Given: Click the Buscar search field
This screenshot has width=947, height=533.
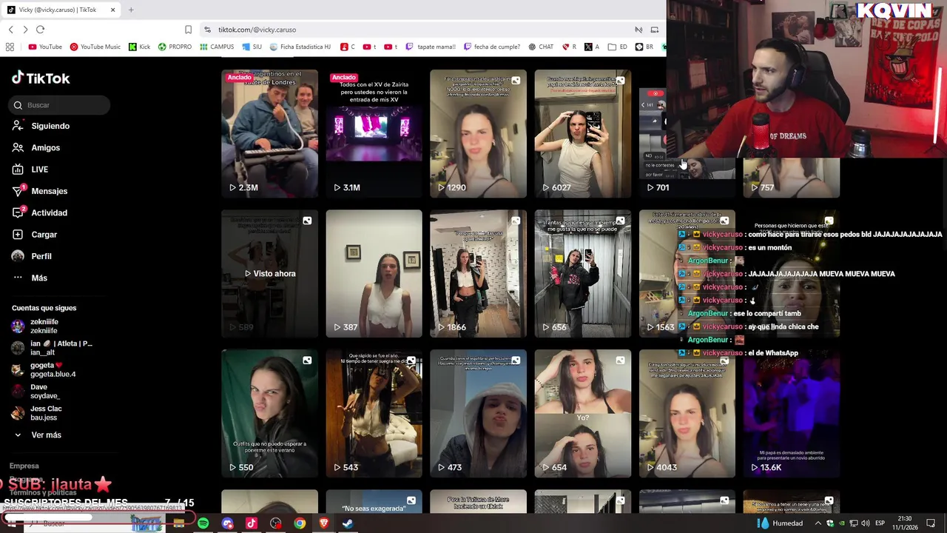Looking at the screenshot, I should click(60, 105).
